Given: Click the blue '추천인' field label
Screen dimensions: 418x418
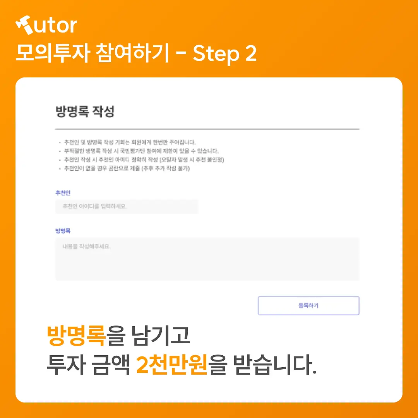Looking at the screenshot, I should [63, 193].
